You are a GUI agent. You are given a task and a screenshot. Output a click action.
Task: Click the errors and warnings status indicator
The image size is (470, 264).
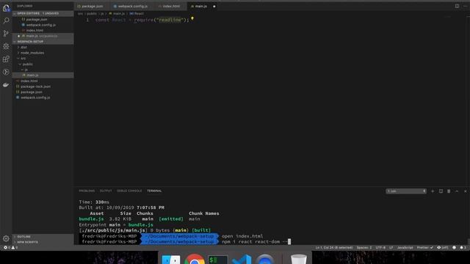coord(10,248)
